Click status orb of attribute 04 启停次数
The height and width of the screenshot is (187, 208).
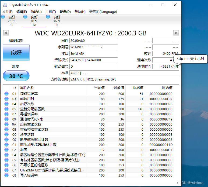pos(6,104)
